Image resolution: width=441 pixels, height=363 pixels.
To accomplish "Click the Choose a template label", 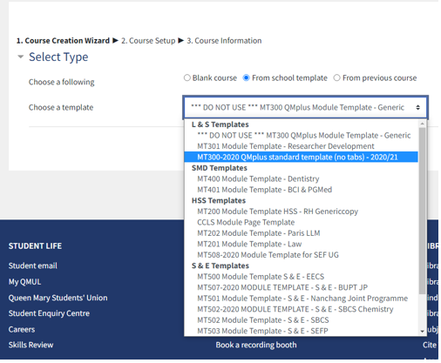I will tap(61, 107).
